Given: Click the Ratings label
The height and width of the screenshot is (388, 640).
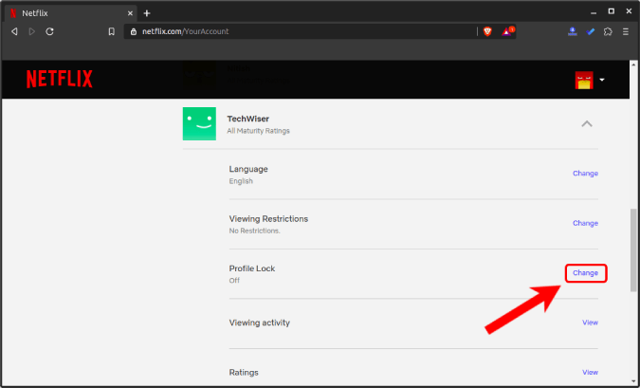Looking at the screenshot, I should click(x=244, y=373).
